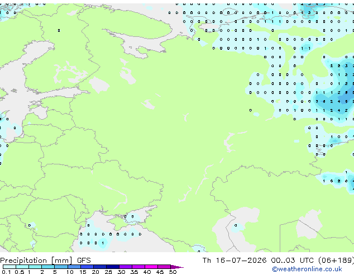Pick the 2 to 5 mm legend swatch
Image resolution: width=354 pixels, height=274 pixels.
click(x=48, y=267)
